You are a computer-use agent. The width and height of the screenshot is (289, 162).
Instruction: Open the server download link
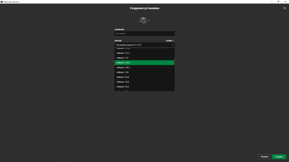170,41
